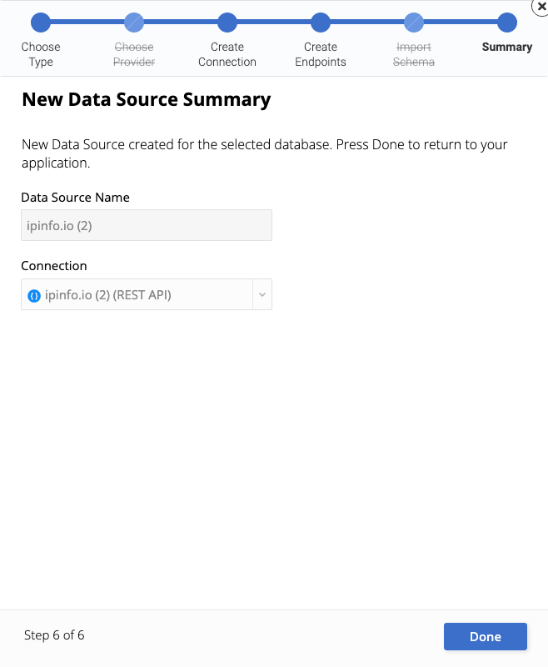Select the Data Source Name field
Image resolution: width=548 pixels, height=667 pixels.
click(x=147, y=225)
